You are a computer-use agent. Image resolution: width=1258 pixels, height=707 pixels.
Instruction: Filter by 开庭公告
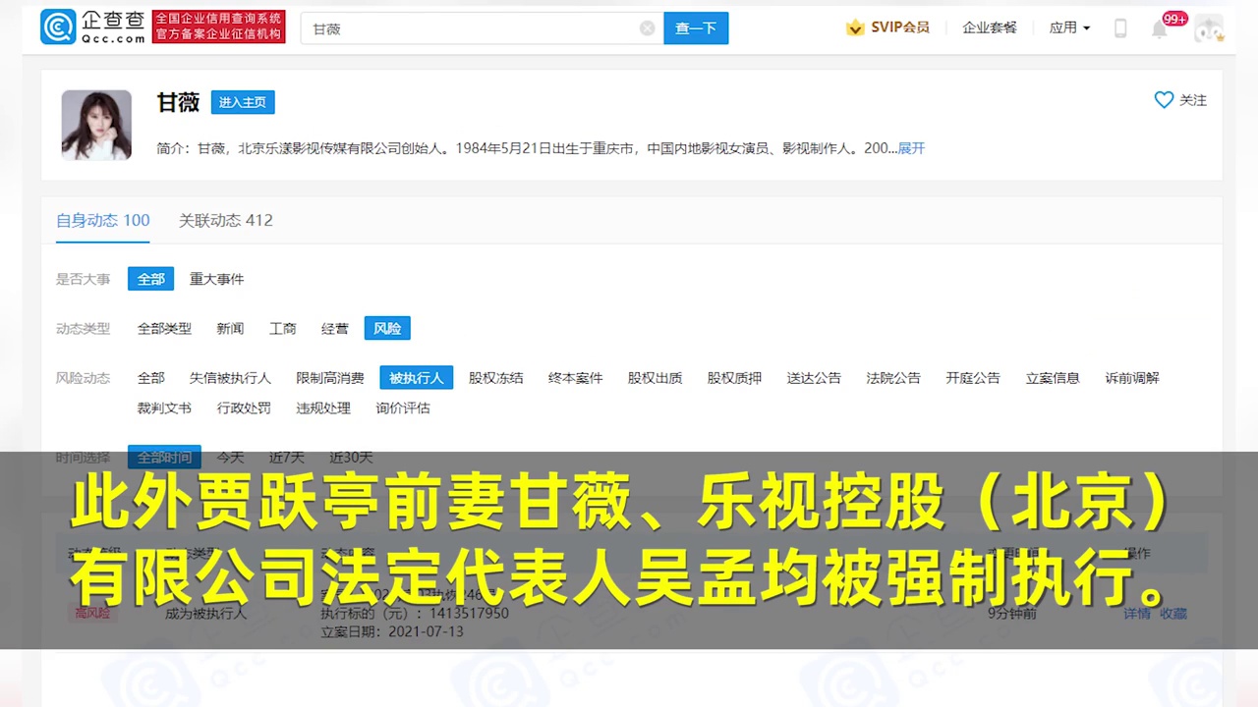[x=974, y=377]
